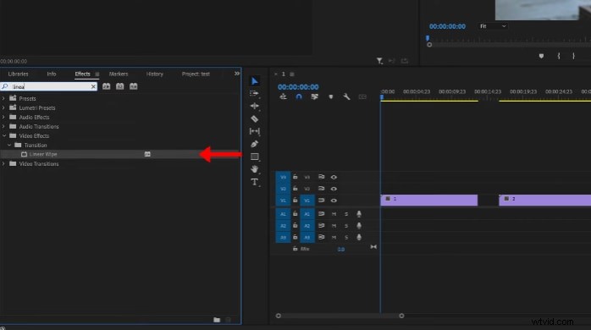Add marker from timeline header
Screen dimensions: 591x330
pos(331,96)
